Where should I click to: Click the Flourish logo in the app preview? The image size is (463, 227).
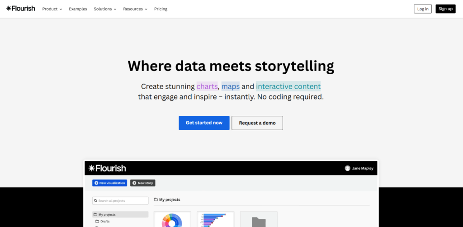pos(107,168)
